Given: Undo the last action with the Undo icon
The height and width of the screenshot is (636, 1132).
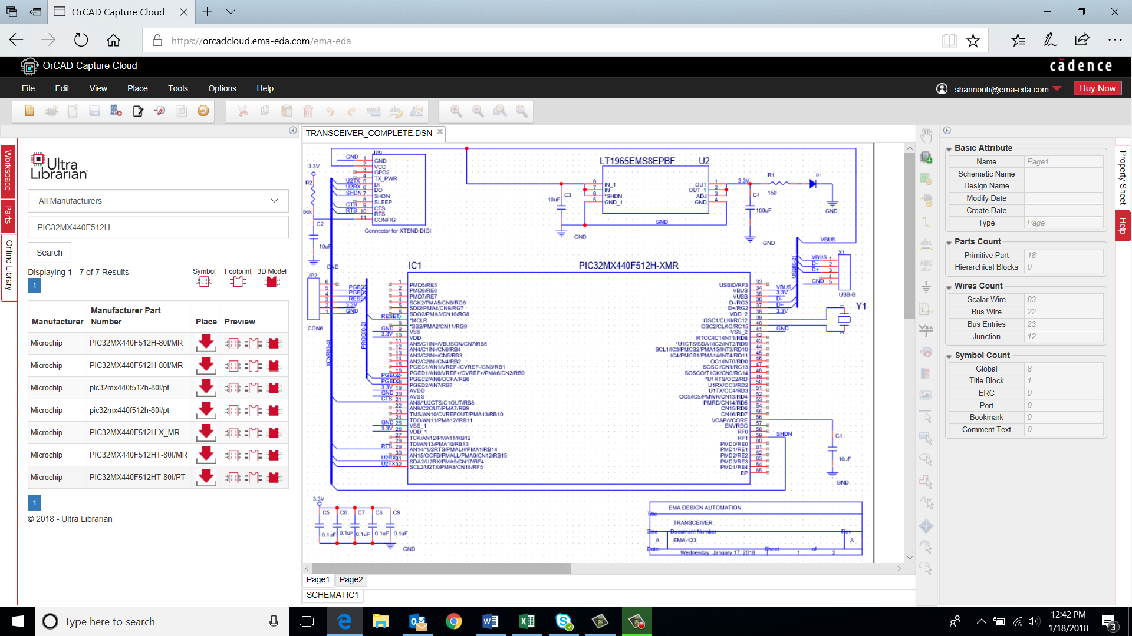Looking at the screenshot, I should pos(330,111).
